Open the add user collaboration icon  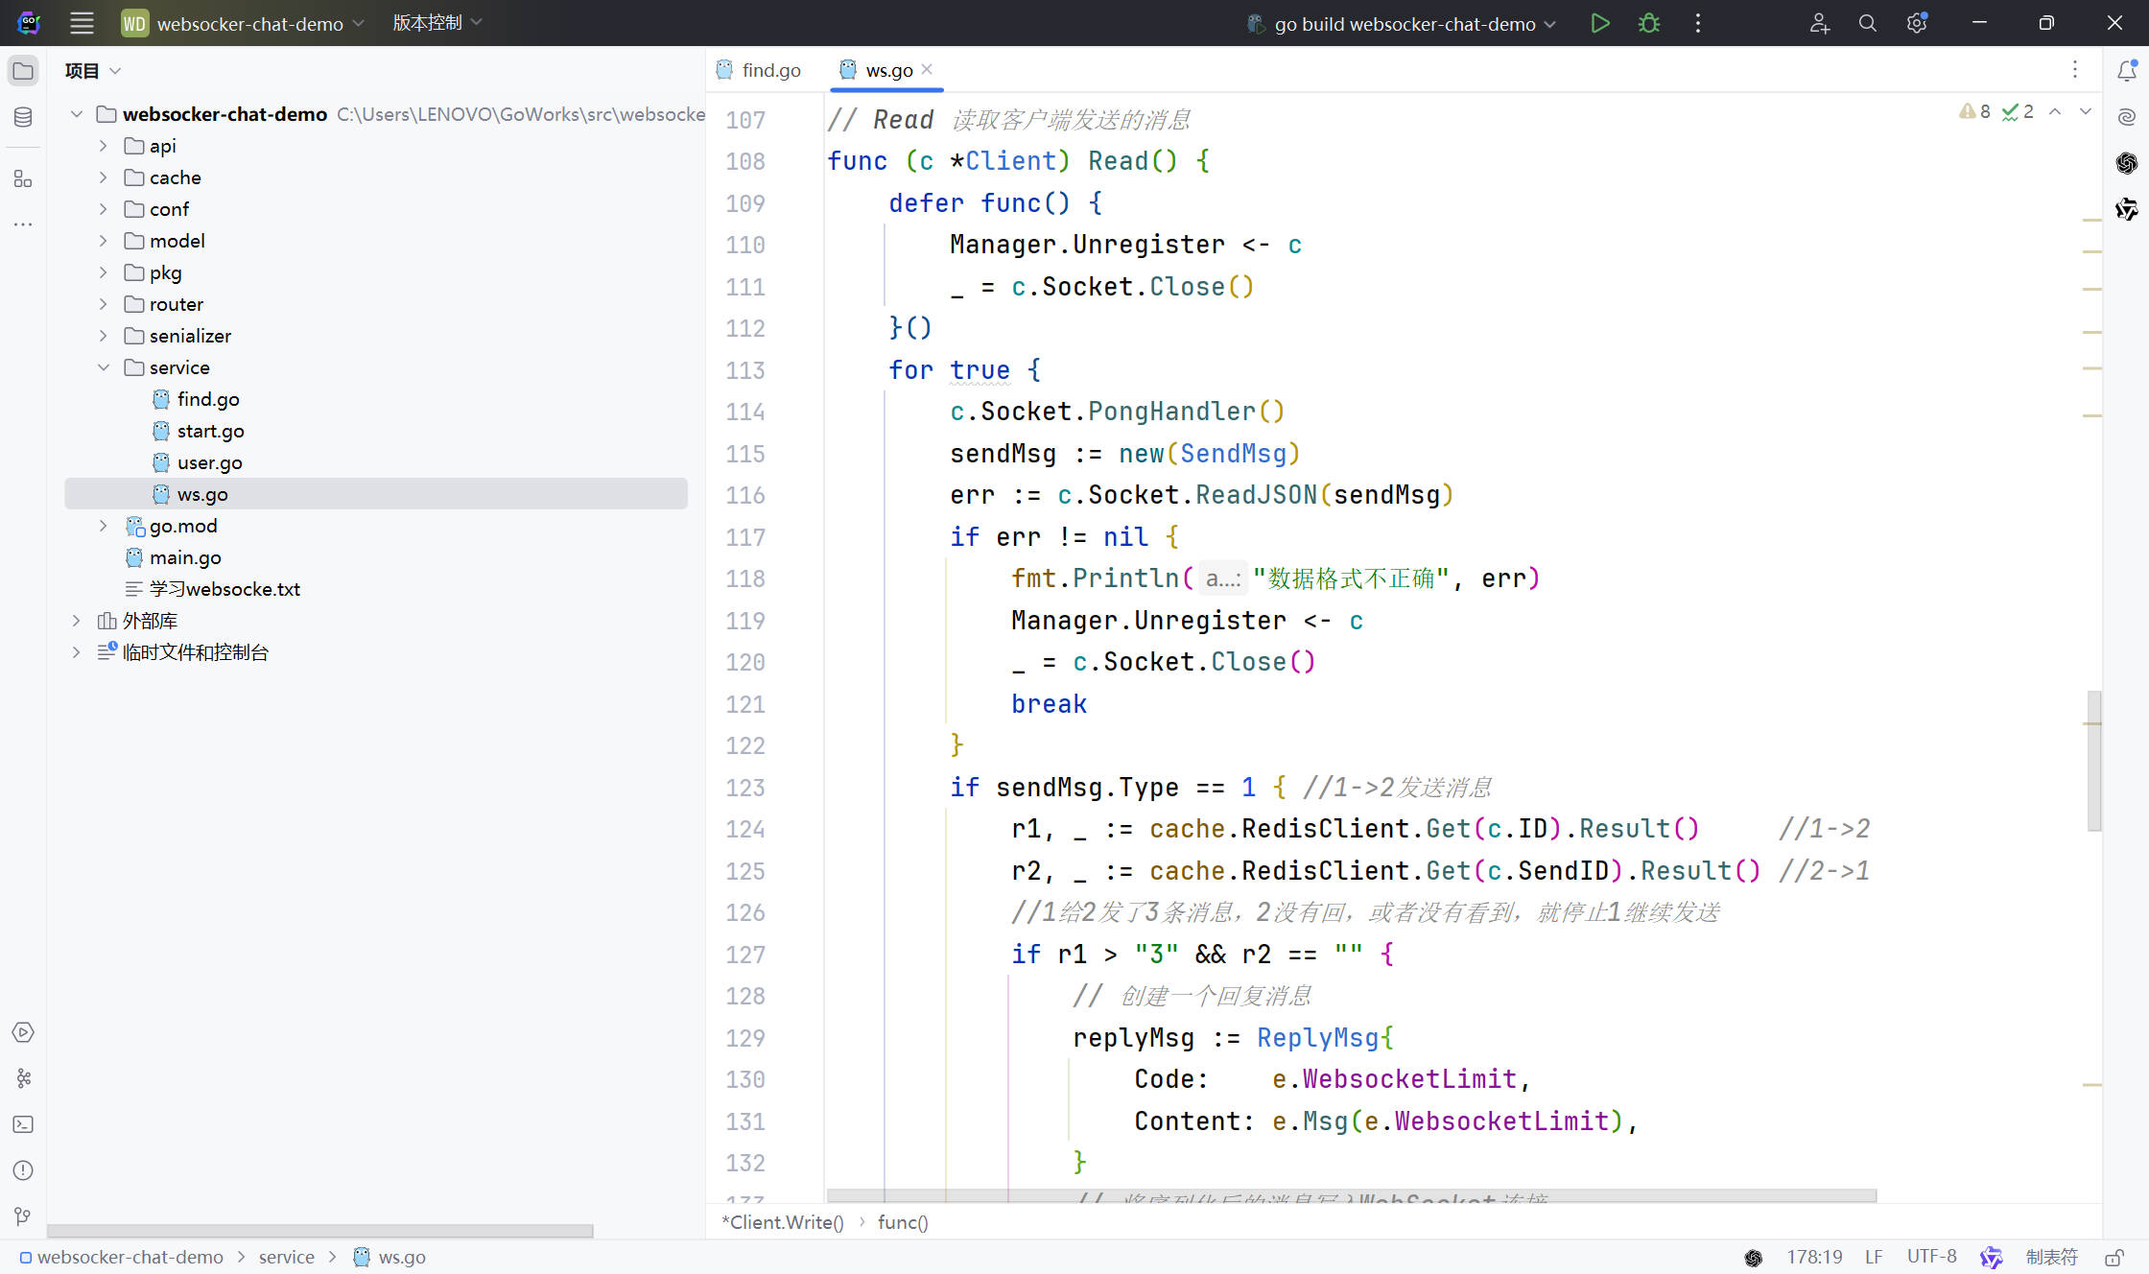click(x=1819, y=23)
